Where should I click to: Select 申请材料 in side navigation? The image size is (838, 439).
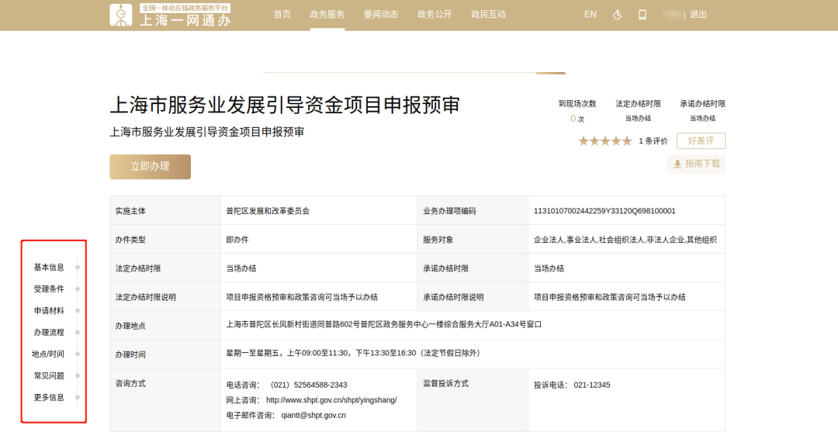coord(49,311)
